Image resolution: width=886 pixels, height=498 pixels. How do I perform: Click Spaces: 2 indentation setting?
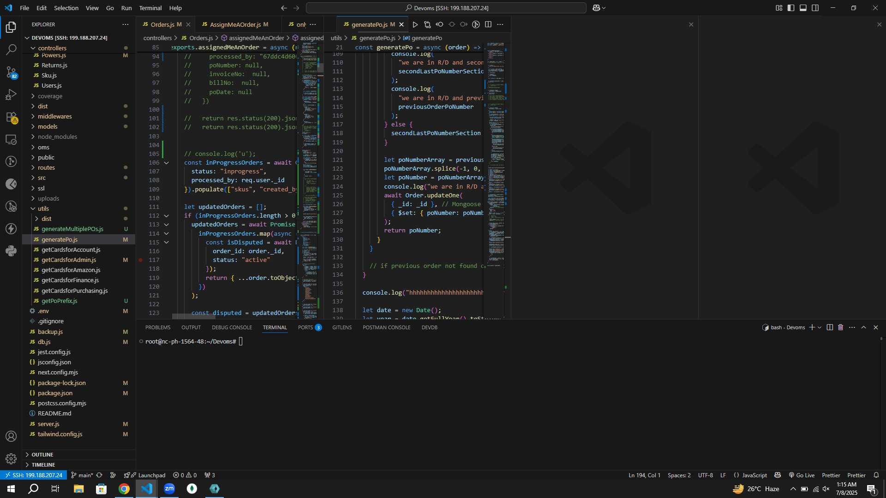(679, 475)
